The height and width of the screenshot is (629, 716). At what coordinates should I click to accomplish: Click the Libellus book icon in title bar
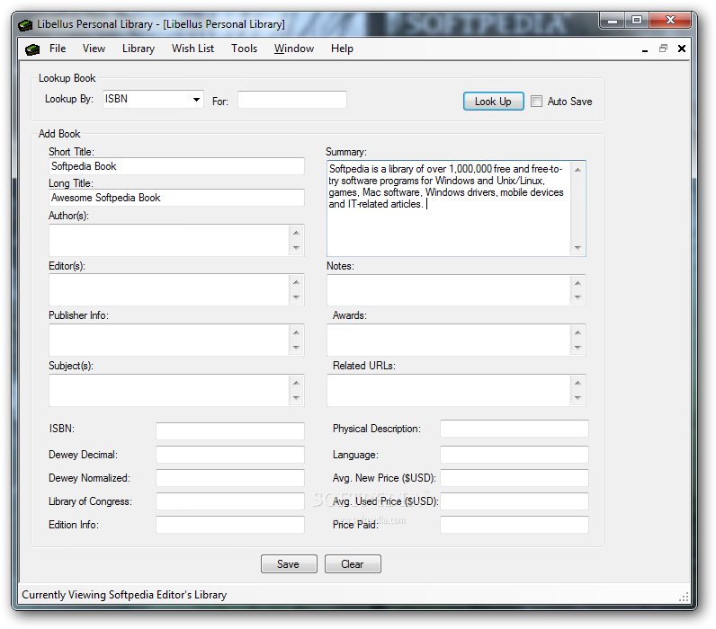pyautogui.click(x=25, y=24)
